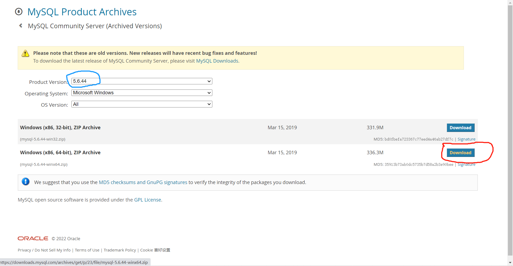Open the OS Version dropdown
This screenshot has height=266, width=513.
tap(142, 104)
